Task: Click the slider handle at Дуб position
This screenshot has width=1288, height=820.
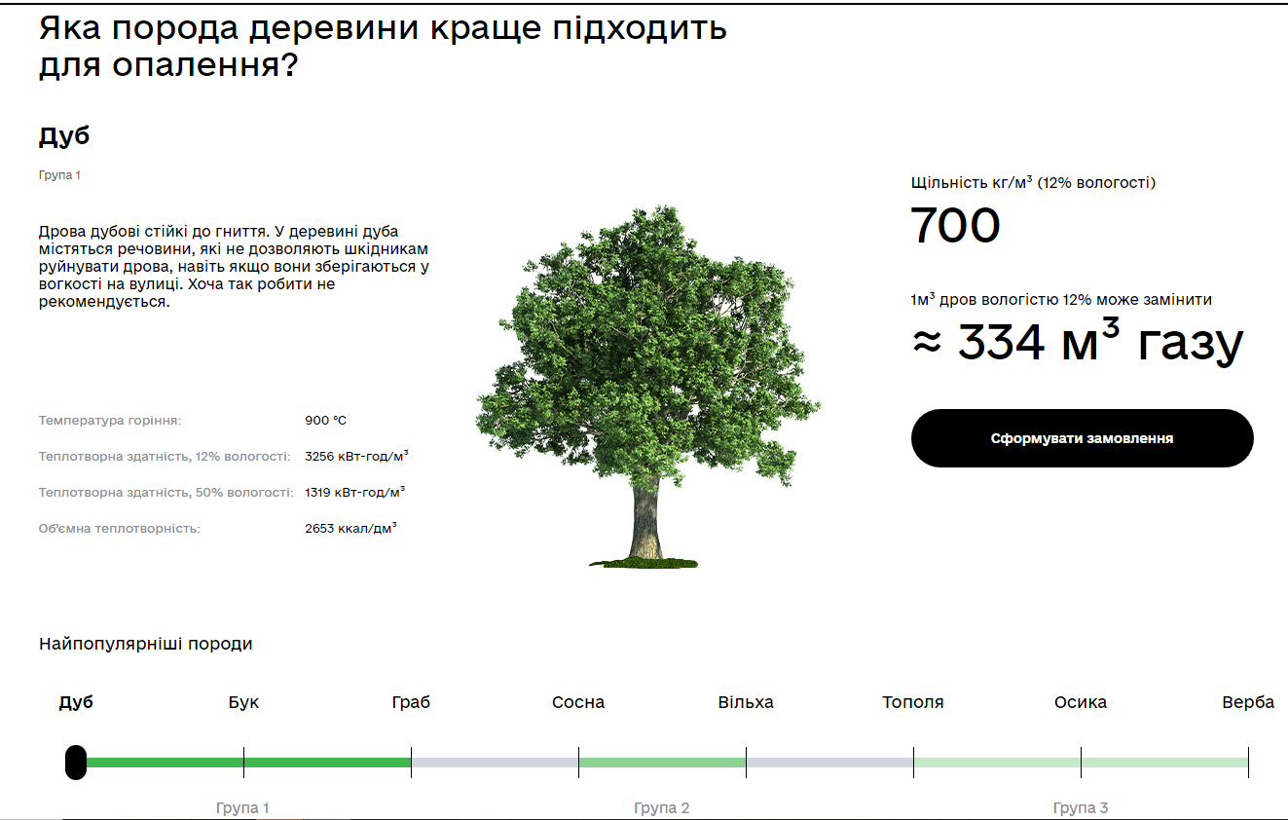Action: 77,763
